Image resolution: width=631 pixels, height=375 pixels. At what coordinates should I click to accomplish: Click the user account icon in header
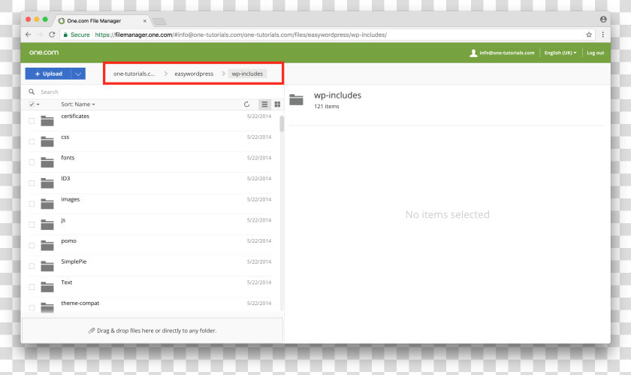[x=473, y=53]
